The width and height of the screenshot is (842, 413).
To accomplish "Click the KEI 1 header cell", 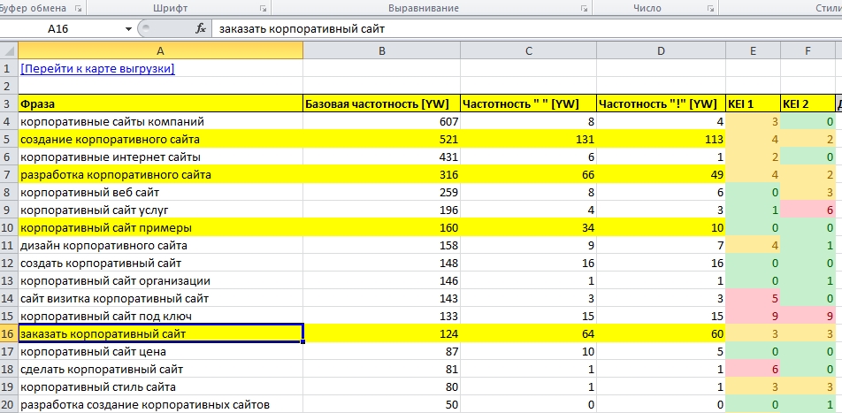I will [x=753, y=103].
